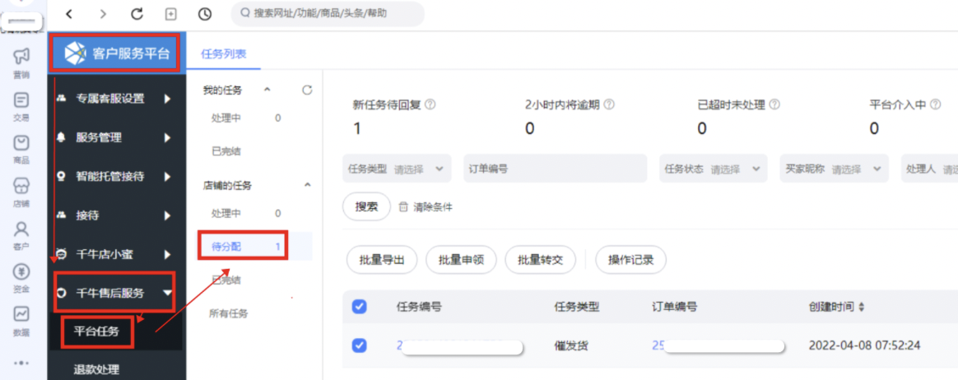The image size is (958, 380).
Task: Collapse 千牛售后服务 menu
Action: [x=115, y=293]
